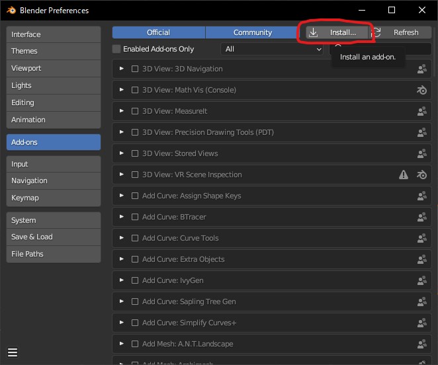Open the All category dropdown
This screenshot has width=438, height=365.
tap(272, 49)
